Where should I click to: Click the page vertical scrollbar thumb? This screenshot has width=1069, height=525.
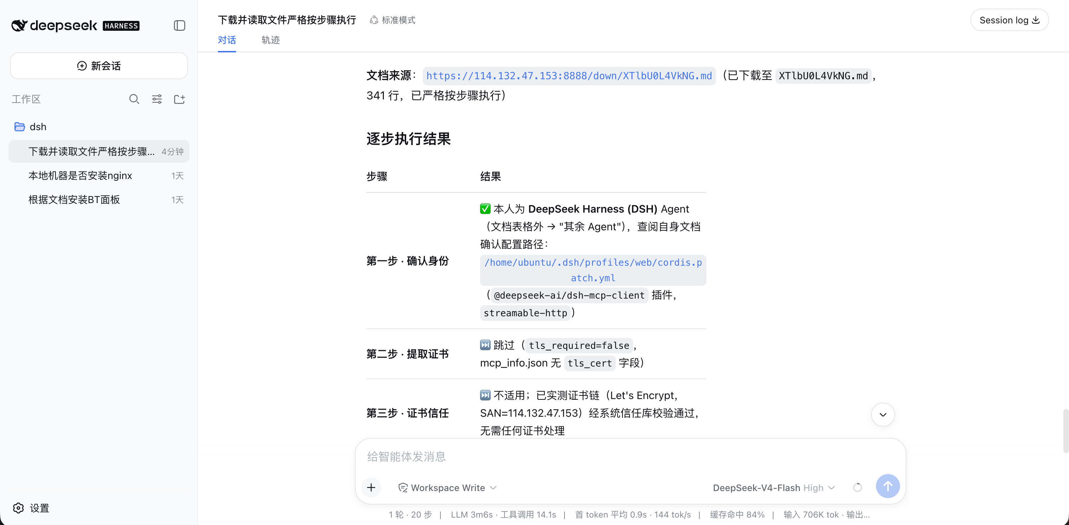(x=1065, y=431)
